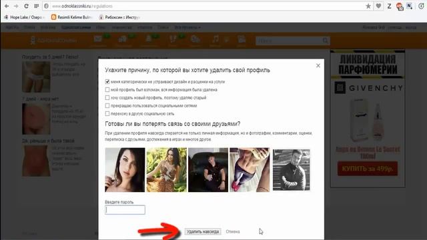Screen dimensions: 427x240
Task: Check 'мой профиль был взломан' reason
Action: tap(107, 89)
